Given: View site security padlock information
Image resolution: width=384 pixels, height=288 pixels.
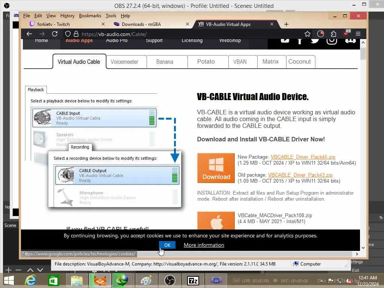Looking at the screenshot, I should click(76, 34).
